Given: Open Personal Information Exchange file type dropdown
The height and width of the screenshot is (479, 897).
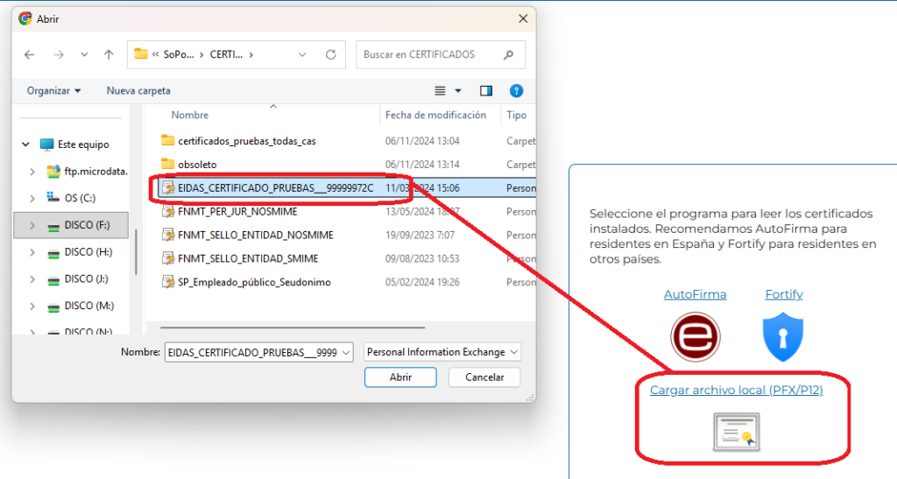Looking at the screenshot, I should click(442, 352).
